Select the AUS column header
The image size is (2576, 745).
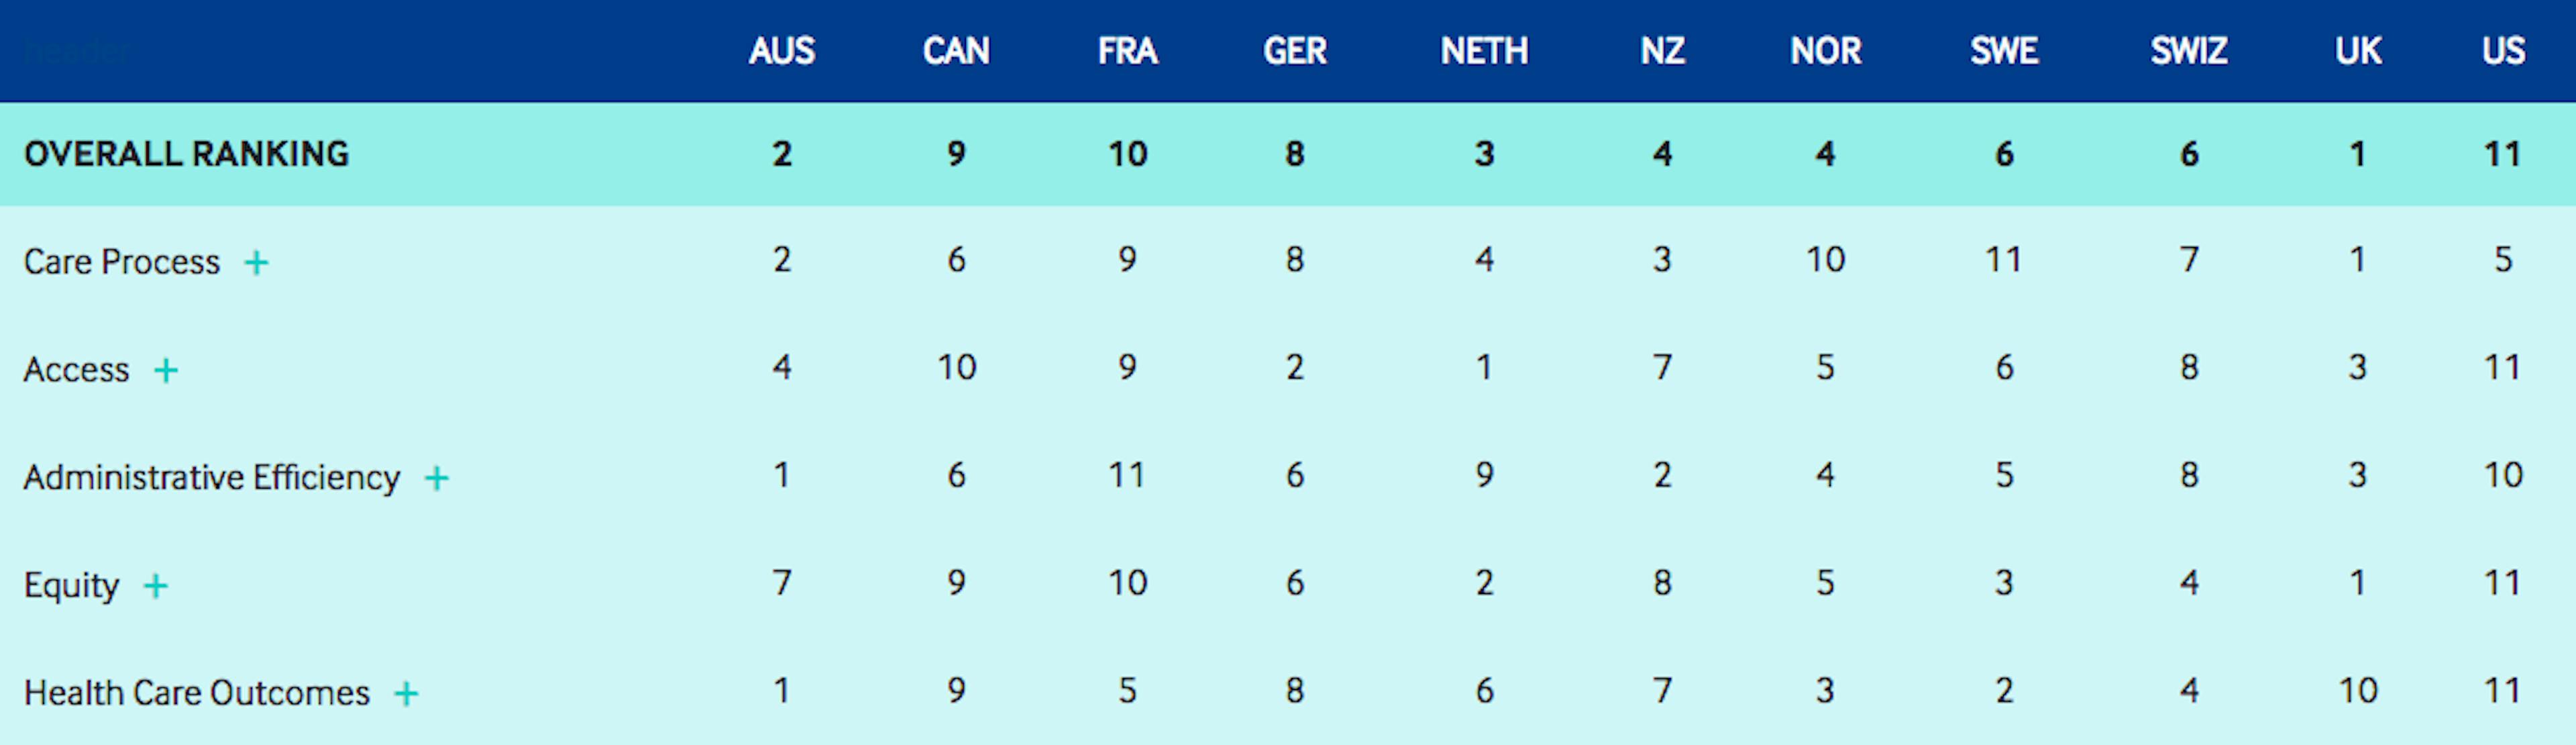point(782,51)
